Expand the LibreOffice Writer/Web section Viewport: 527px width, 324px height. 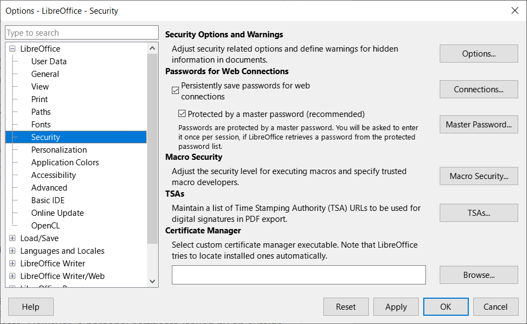pyautogui.click(x=12, y=276)
